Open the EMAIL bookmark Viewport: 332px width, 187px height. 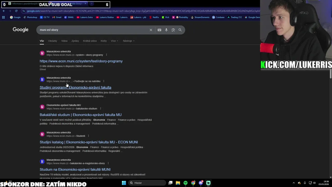coord(69,17)
